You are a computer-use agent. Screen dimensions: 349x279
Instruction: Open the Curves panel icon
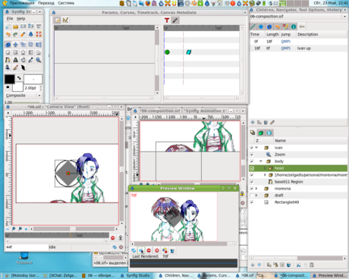65,20
